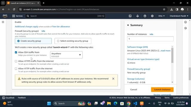Open Storage (volumes) summary link
The width and height of the screenshot is (191, 107).
136,79
